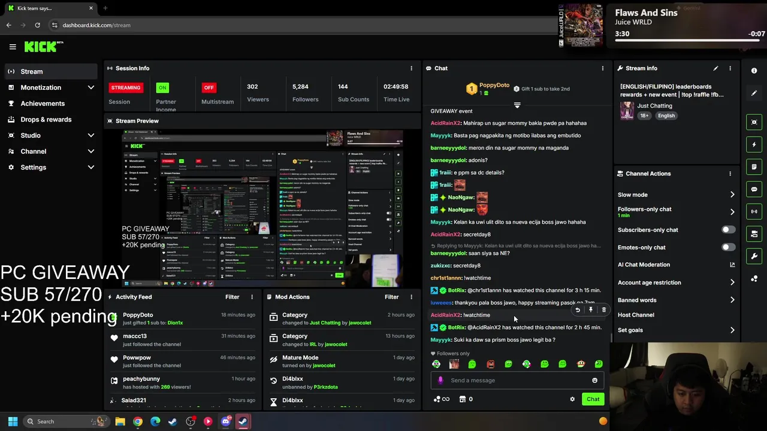Click Just Chatting category in Stream info

[654, 106]
